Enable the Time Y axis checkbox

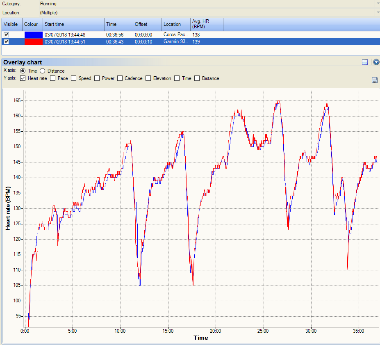point(177,78)
